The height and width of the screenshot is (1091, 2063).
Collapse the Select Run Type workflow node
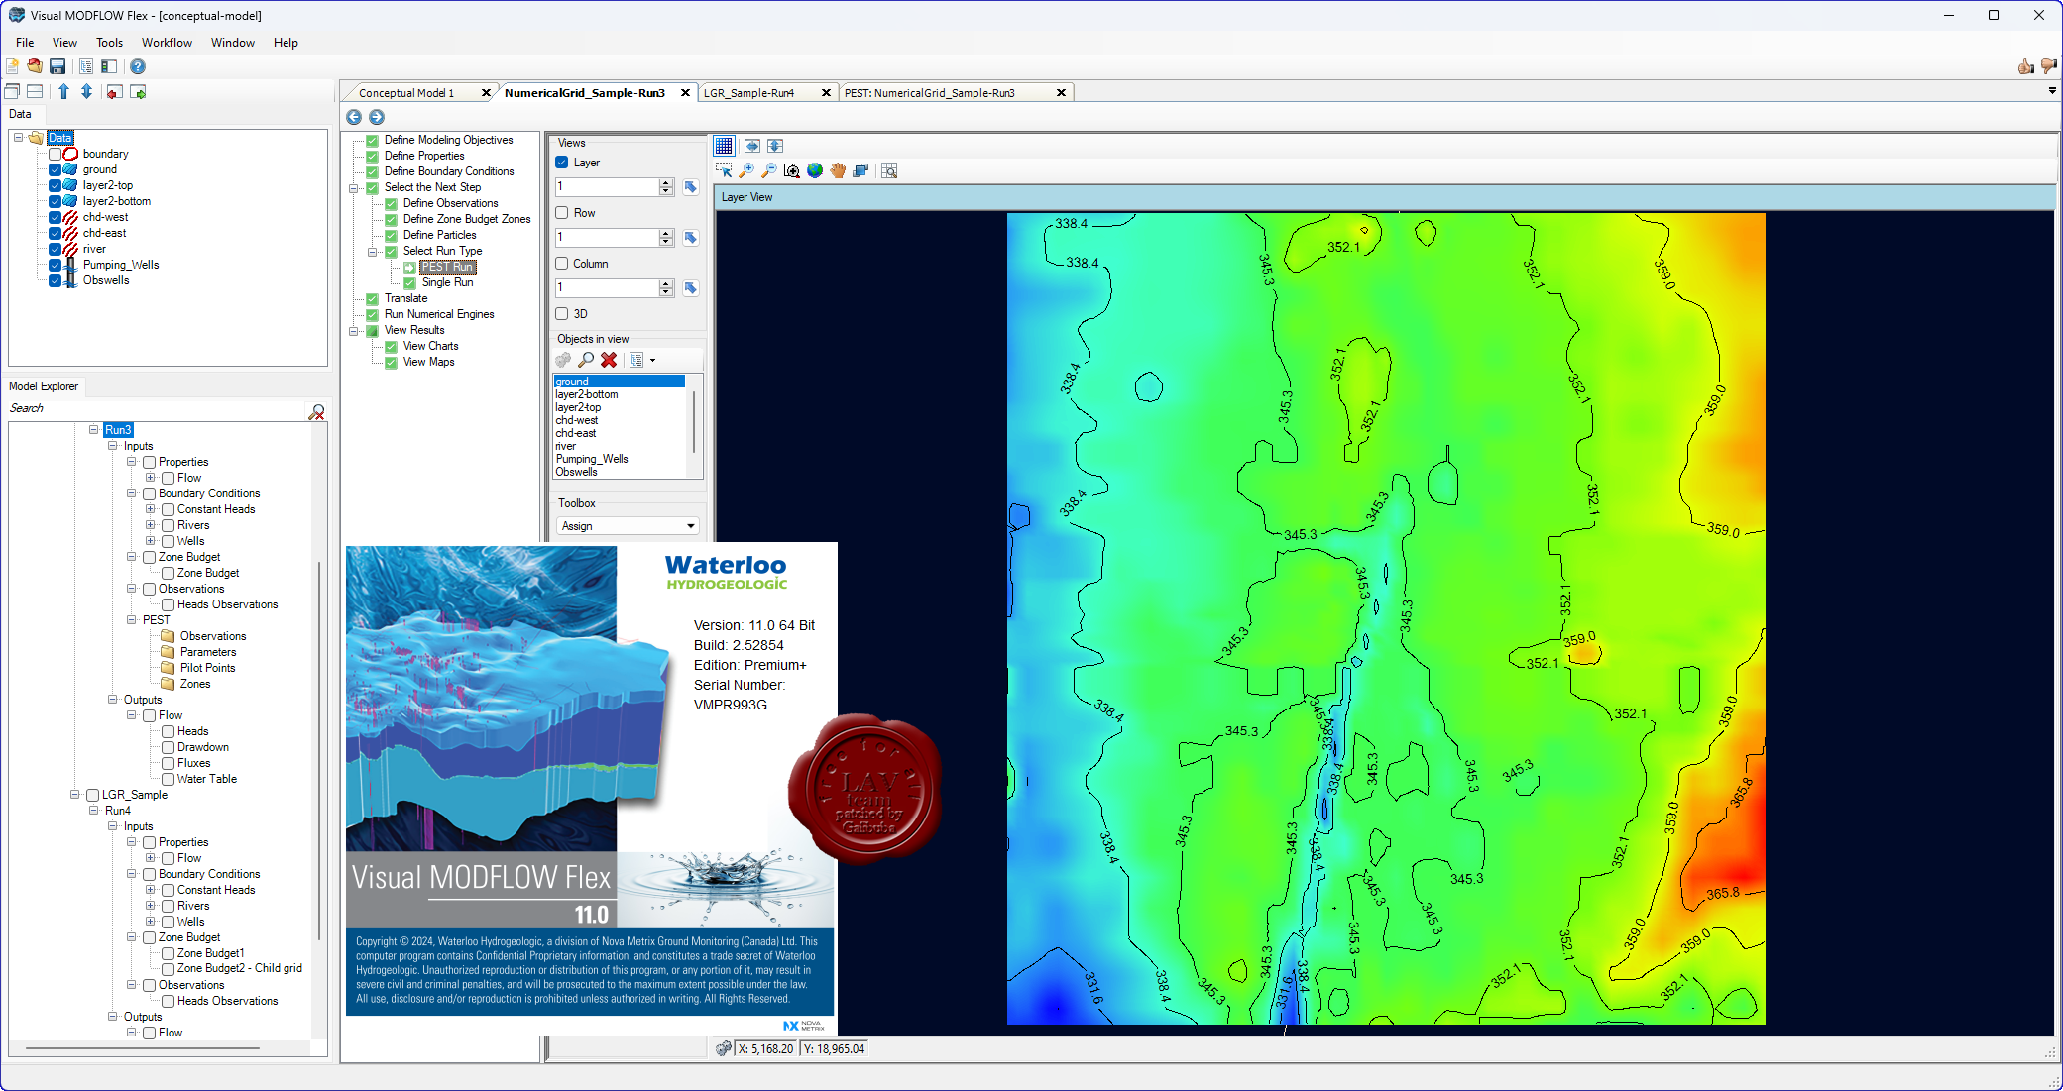point(373,251)
